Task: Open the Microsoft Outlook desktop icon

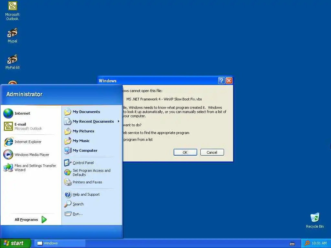Action: (x=12, y=11)
